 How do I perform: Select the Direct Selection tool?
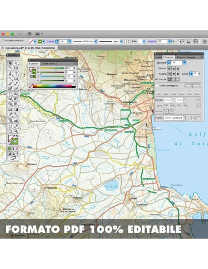coord(16,63)
